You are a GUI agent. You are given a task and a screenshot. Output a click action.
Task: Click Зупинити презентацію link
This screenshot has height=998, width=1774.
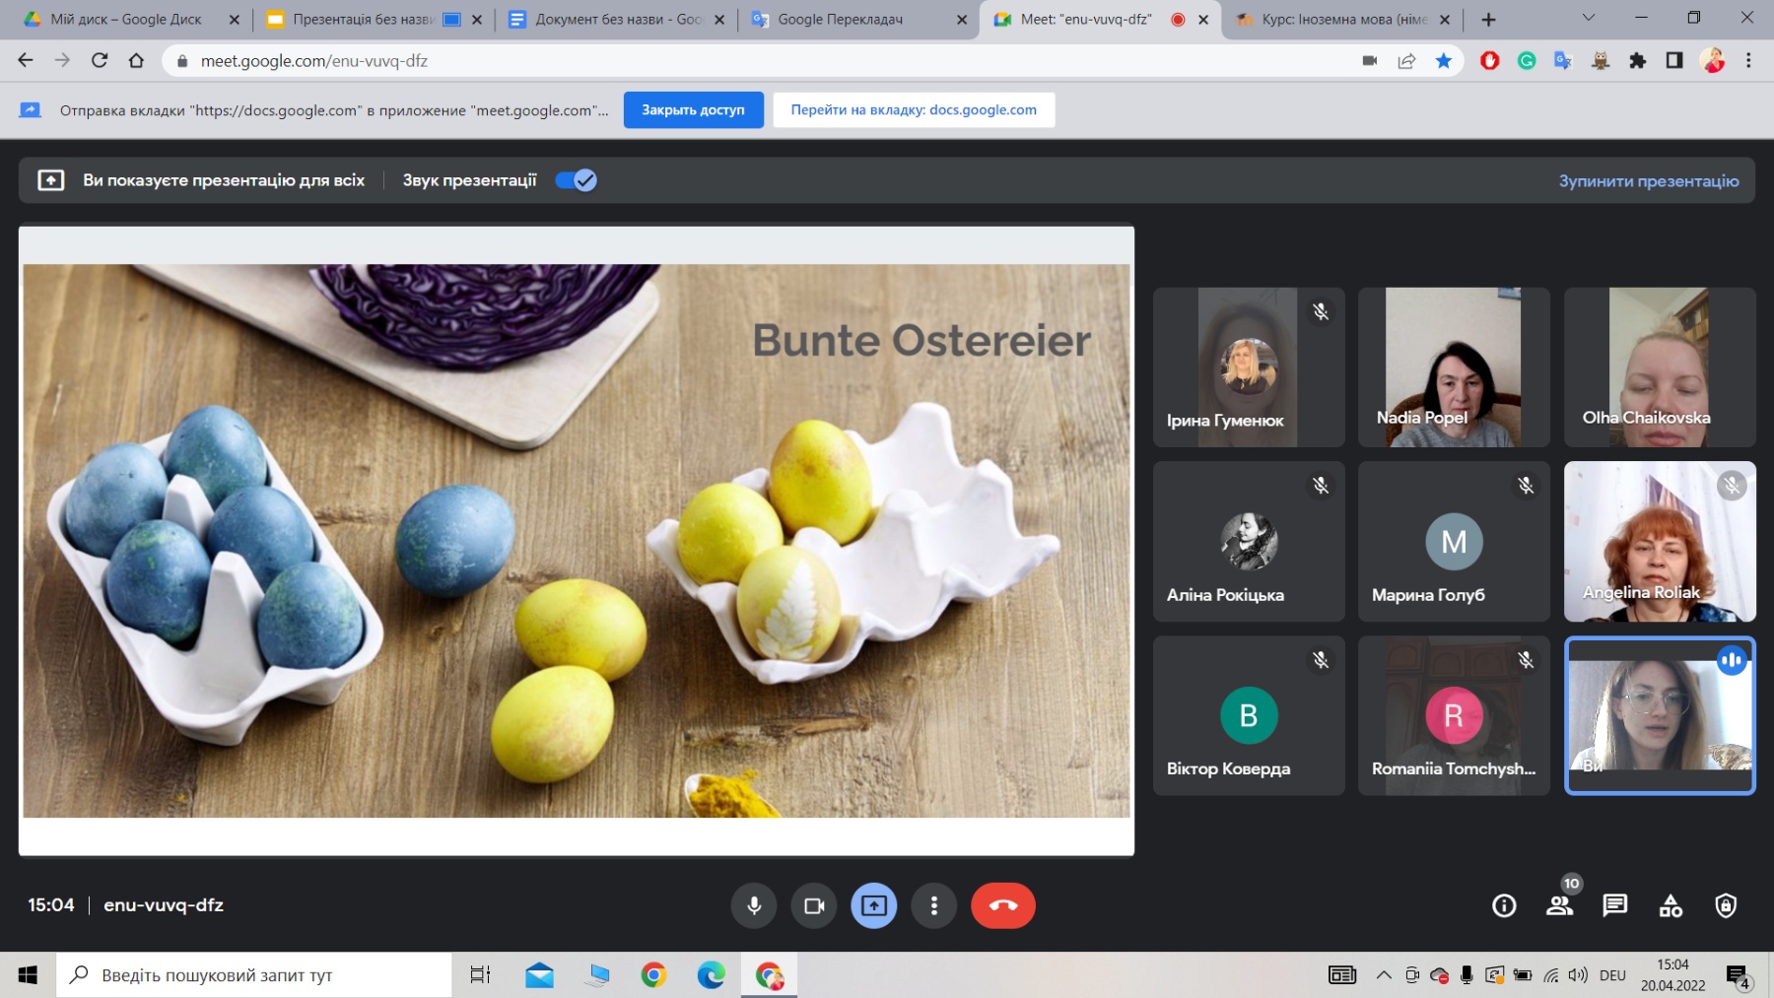[x=1648, y=181]
